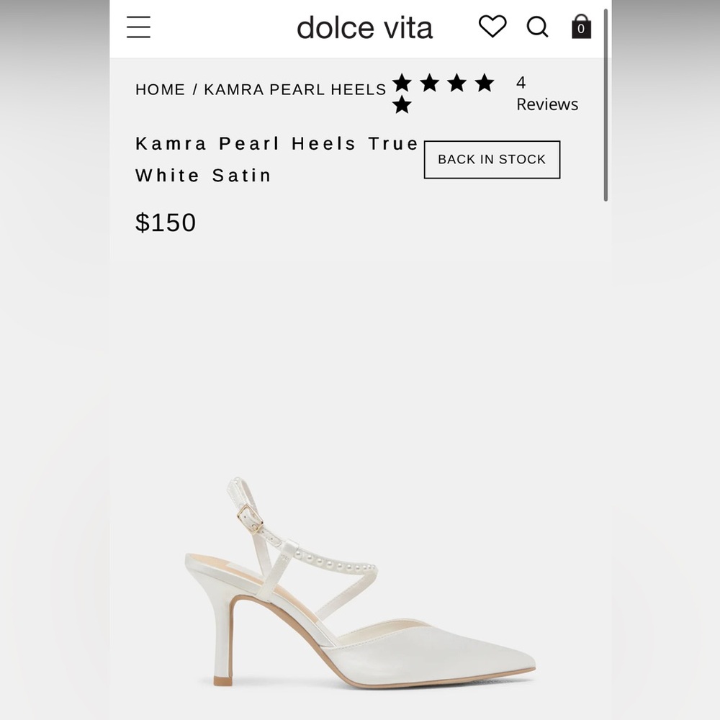Click the BACK IN STOCK button
The width and height of the screenshot is (720, 720).
[x=492, y=159]
